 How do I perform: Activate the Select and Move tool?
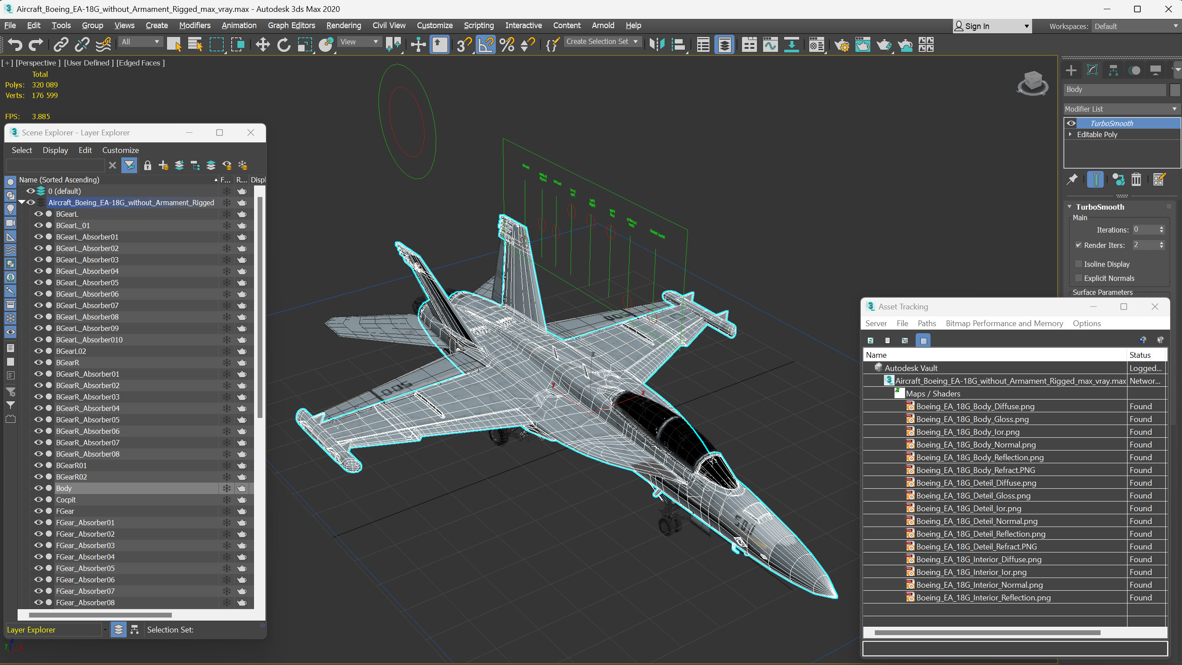click(x=262, y=44)
